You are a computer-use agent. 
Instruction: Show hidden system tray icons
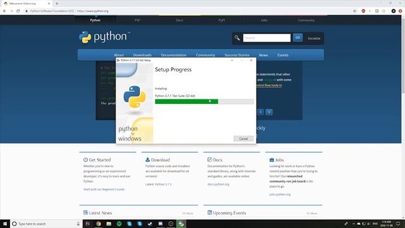click(x=353, y=224)
